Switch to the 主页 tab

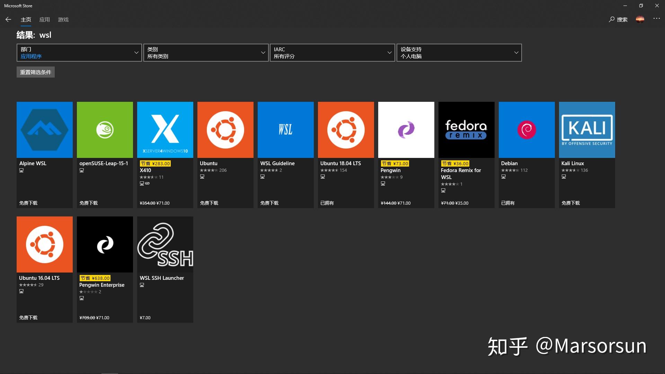point(26,20)
